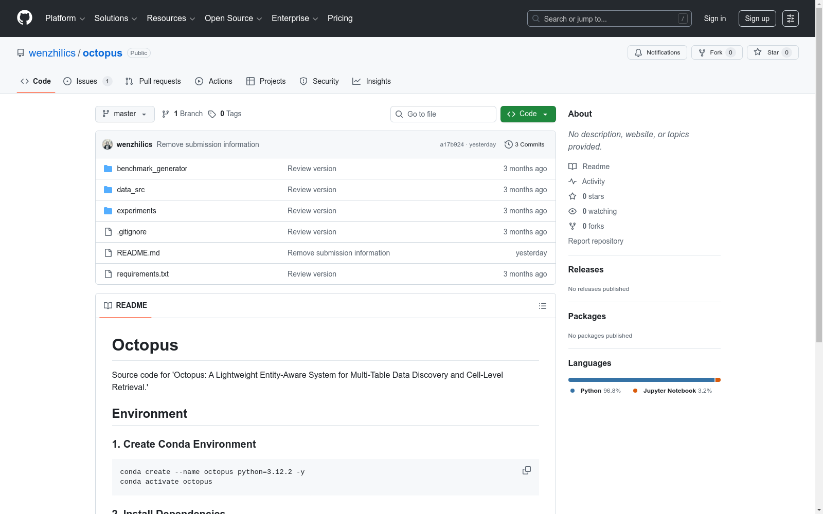Screen dimensions: 823x514
Task: Click the GitHub logo icon
Action: [25, 18]
